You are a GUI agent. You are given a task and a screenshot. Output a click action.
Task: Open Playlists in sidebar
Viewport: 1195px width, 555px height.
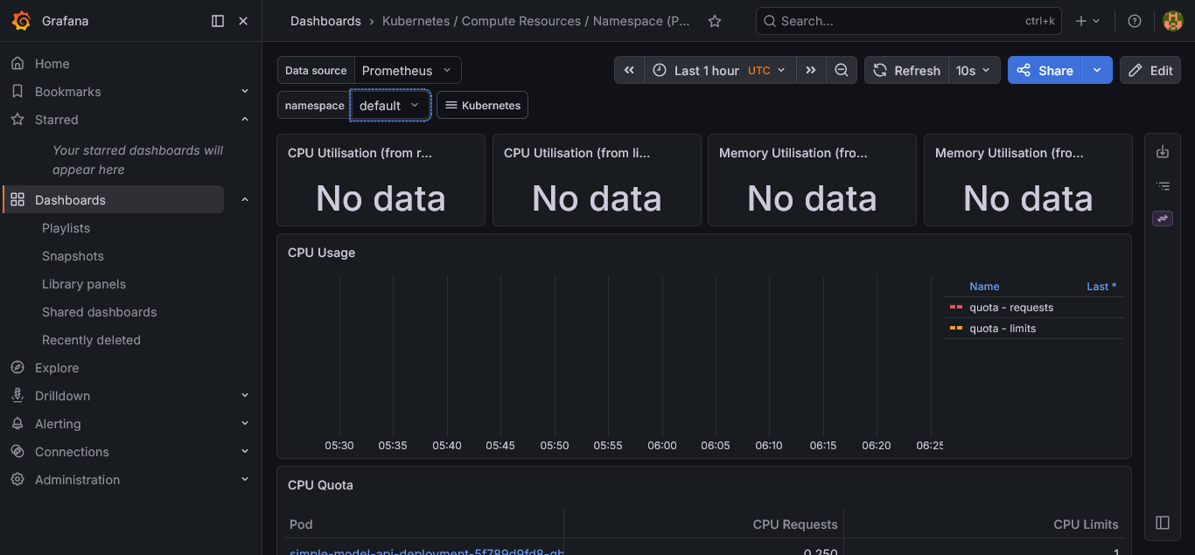coord(66,228)
